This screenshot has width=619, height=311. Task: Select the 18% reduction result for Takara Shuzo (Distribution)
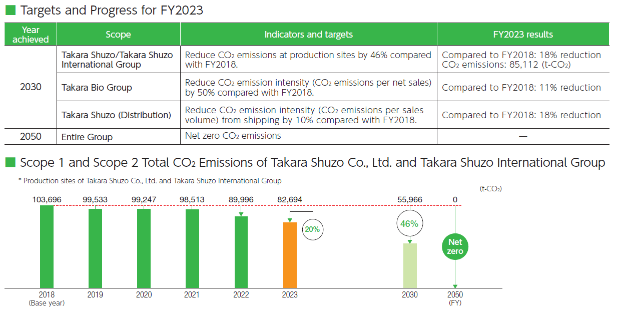pyautogui.click(x=521, y=115)
